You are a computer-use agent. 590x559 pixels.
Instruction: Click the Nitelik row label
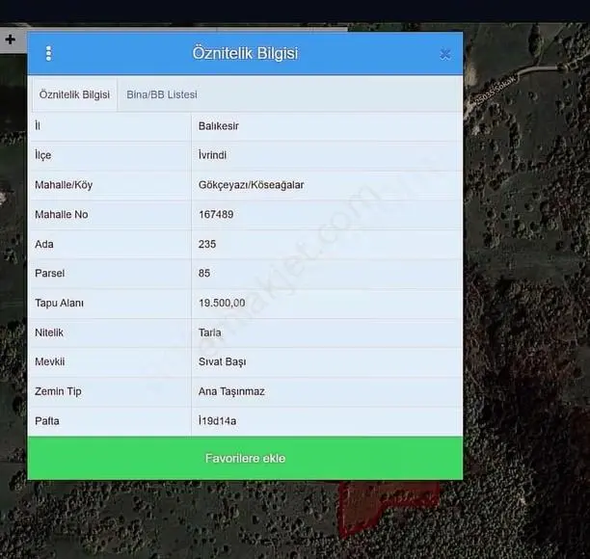49,333
